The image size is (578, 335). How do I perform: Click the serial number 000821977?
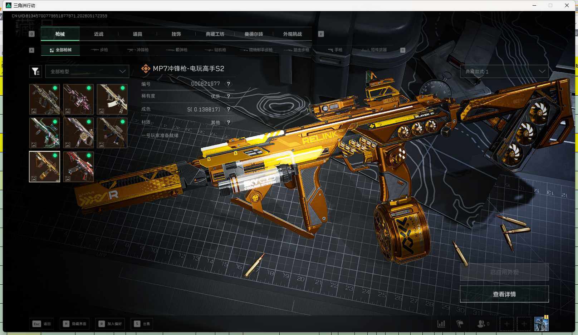[206, 83]
